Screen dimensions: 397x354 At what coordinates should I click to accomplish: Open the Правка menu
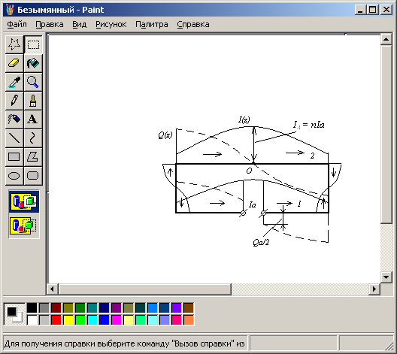coord(50,24)
